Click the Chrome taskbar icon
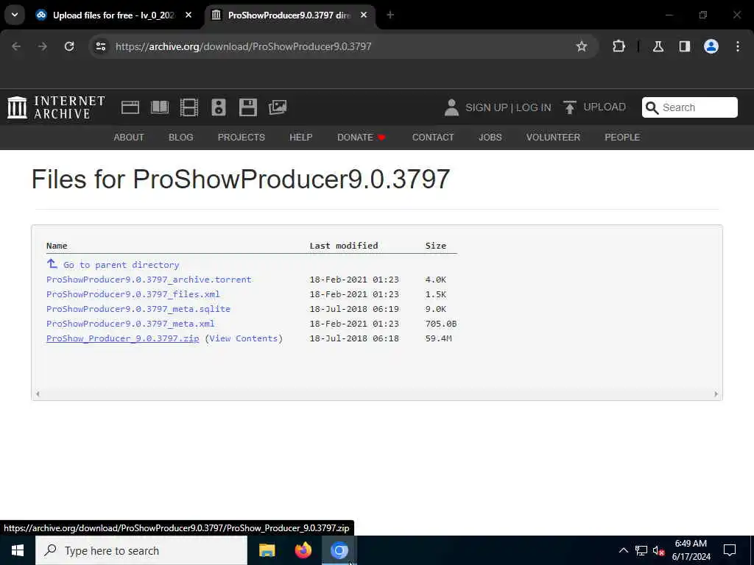Viewport: 754px width, 565px height. (339, 550)
